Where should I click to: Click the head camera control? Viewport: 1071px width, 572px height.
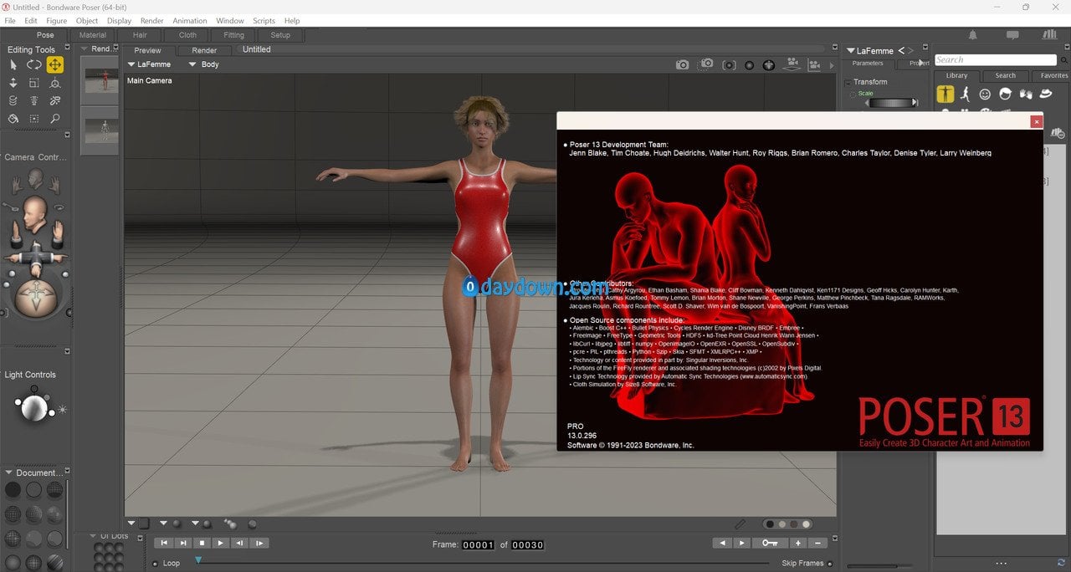tap(34, 213)
